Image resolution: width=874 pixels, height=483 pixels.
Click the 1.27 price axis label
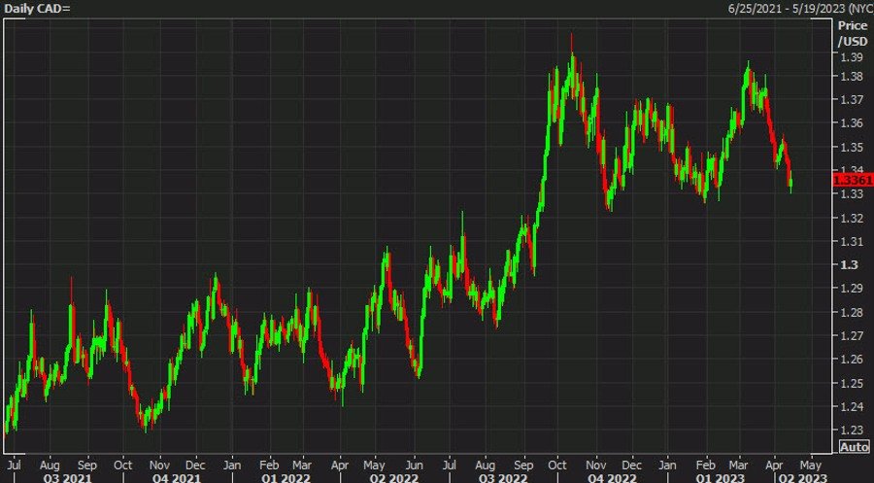(x=851, y=336)
